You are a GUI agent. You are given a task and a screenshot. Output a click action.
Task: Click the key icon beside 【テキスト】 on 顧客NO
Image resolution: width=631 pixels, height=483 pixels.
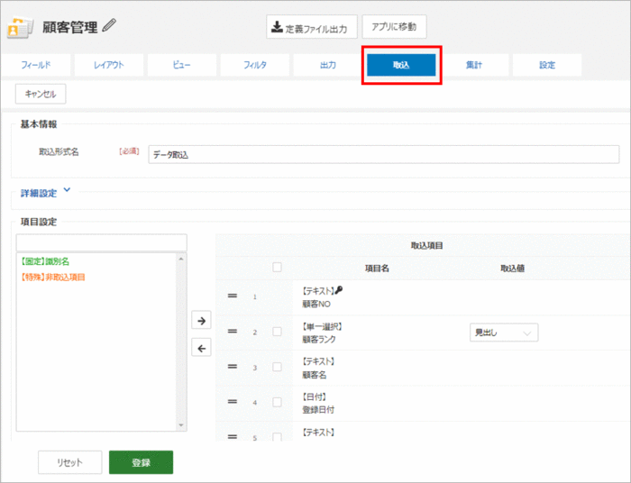coord(339,290)
